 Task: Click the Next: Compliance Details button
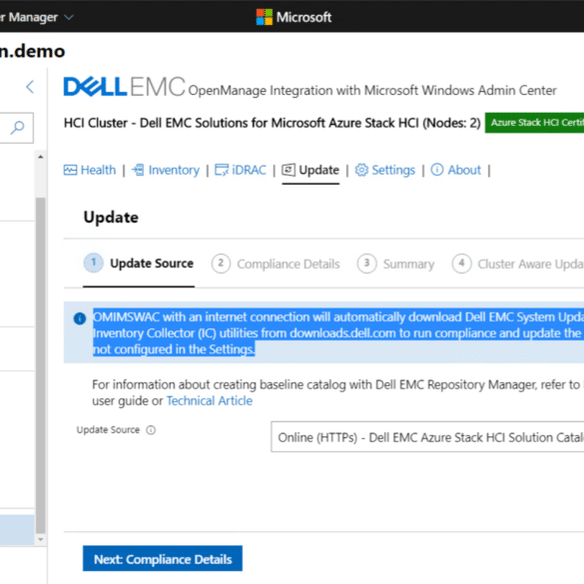(x=163, y=559)
